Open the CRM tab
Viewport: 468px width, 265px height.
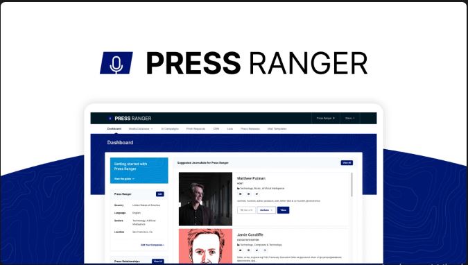(x=216, y=129)
